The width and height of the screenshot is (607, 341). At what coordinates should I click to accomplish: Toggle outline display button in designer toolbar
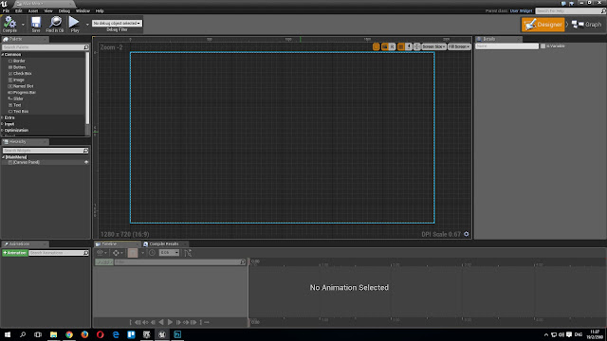tap(376, 46)
